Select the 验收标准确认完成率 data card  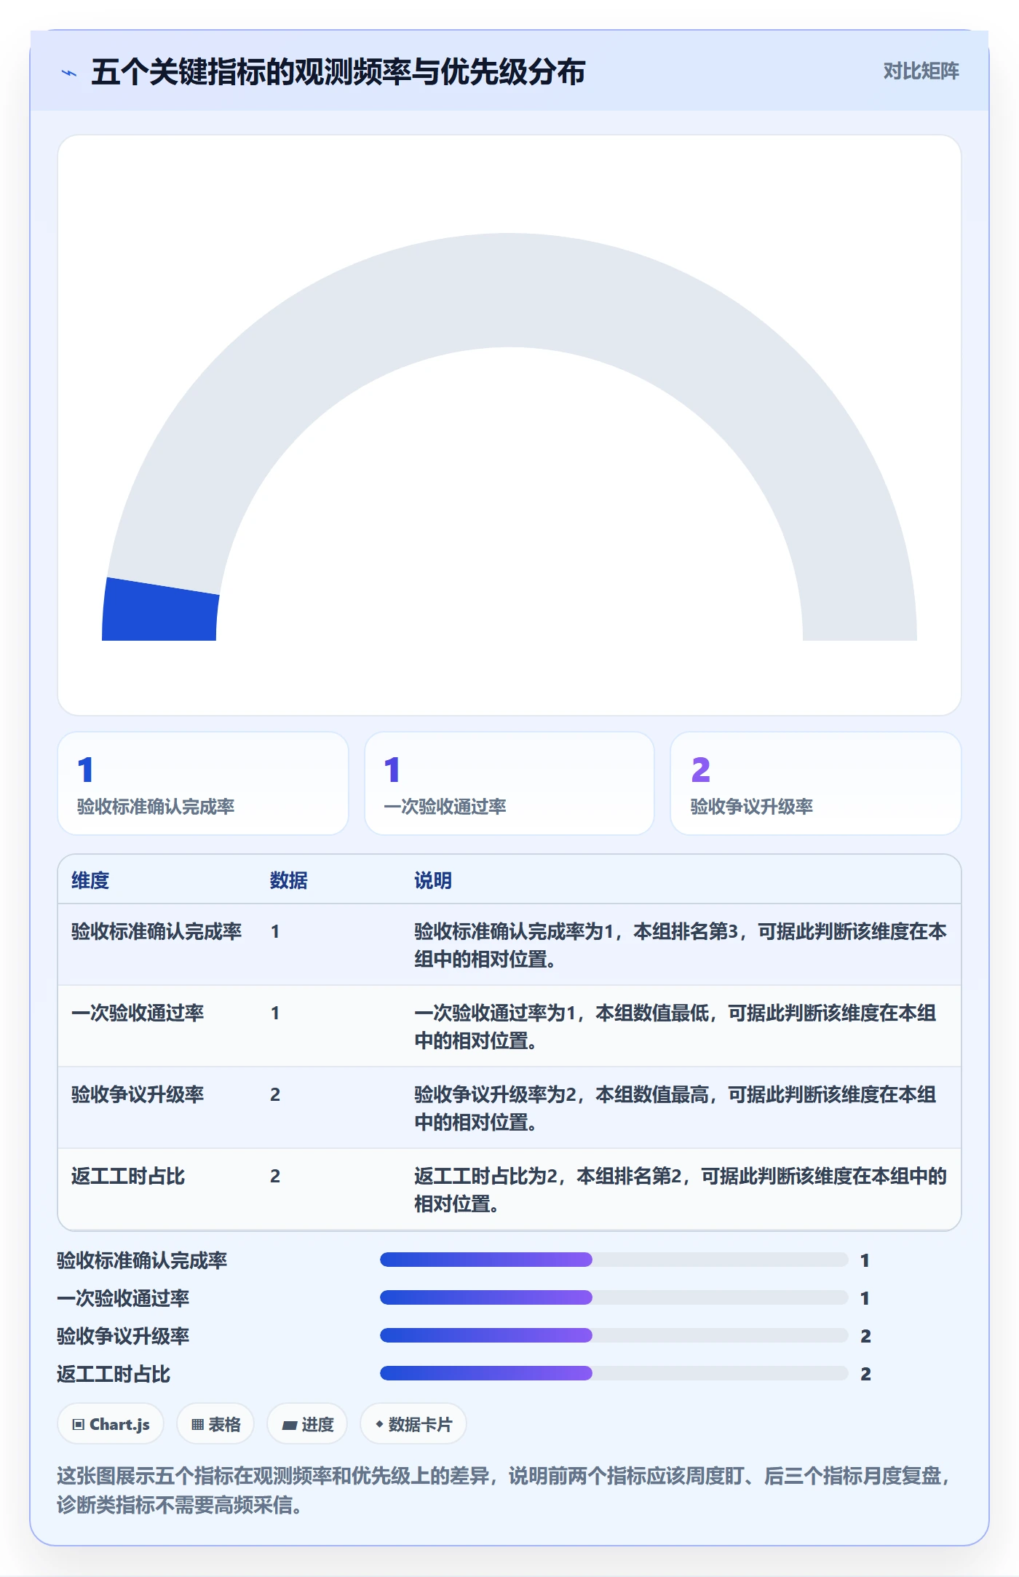point(203,783)
